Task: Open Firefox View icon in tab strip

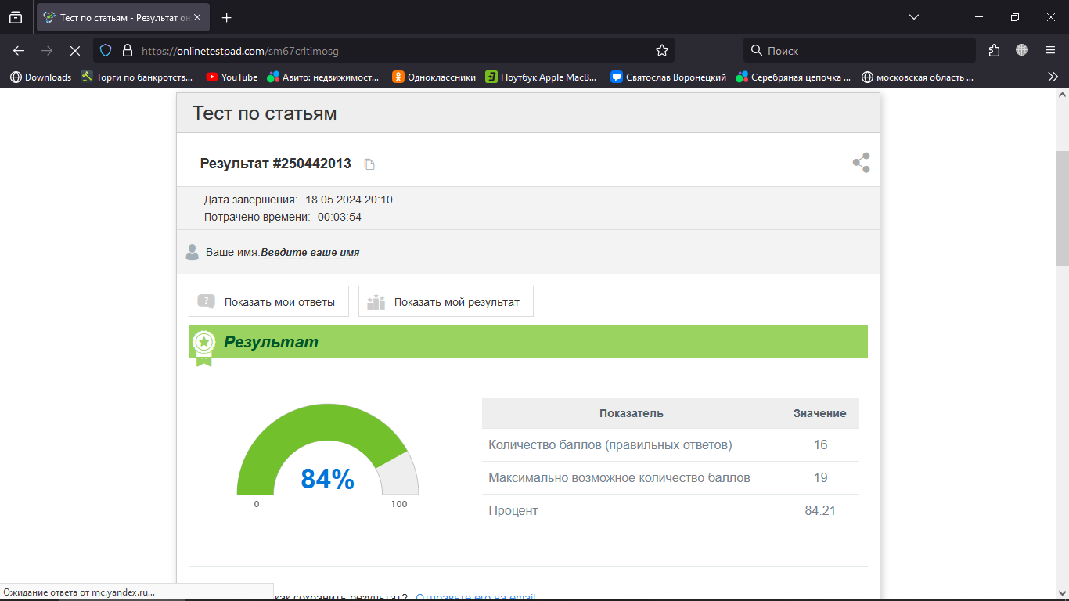Action: [16, 17]
